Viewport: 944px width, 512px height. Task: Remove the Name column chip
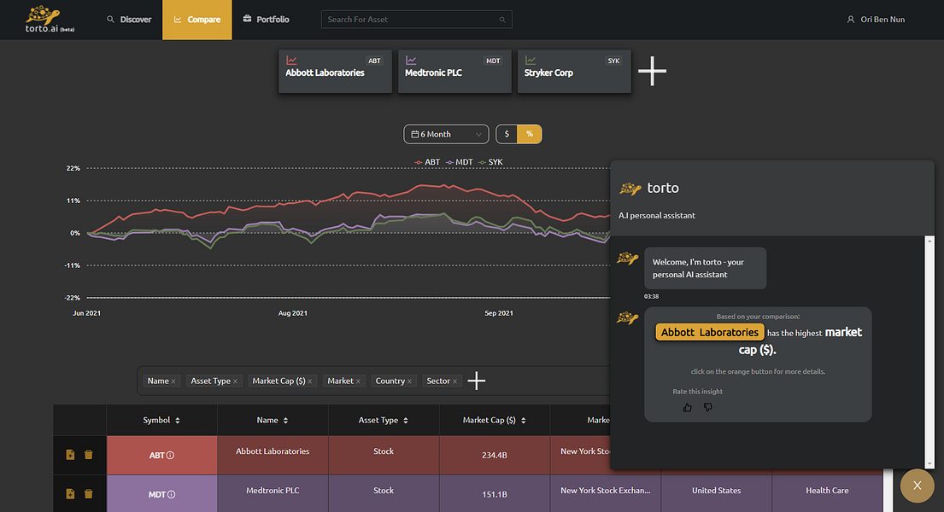173,381
